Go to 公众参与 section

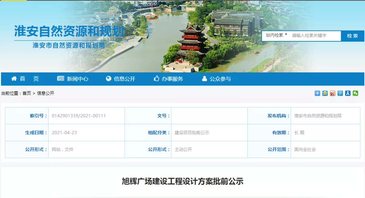coord(220,79)
